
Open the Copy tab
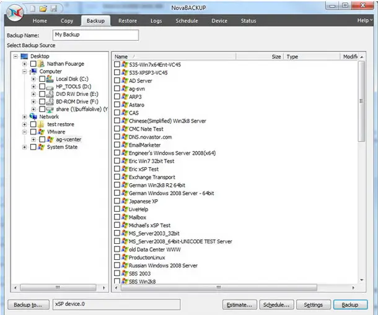(67, 21)
